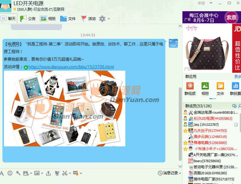Open the font A formatting tool
This screenshot has height=184, width=241.
[x=2, y=173]
